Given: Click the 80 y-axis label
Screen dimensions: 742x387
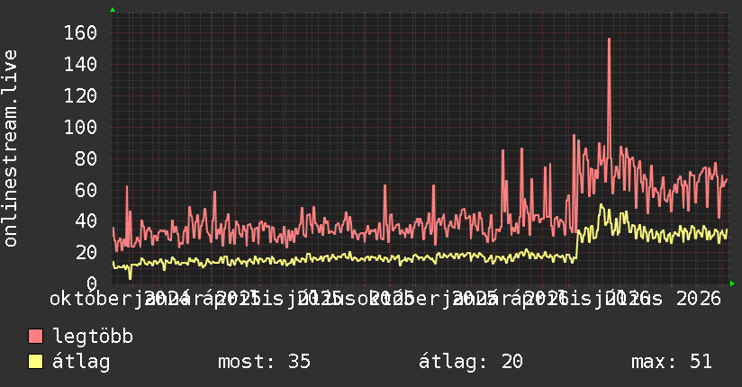Looking at the screenshot, I should 86,158.
